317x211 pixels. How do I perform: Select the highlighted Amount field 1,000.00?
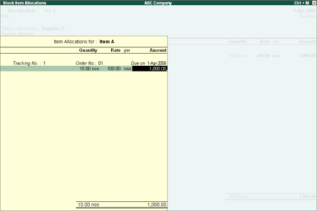coord(150,69)
